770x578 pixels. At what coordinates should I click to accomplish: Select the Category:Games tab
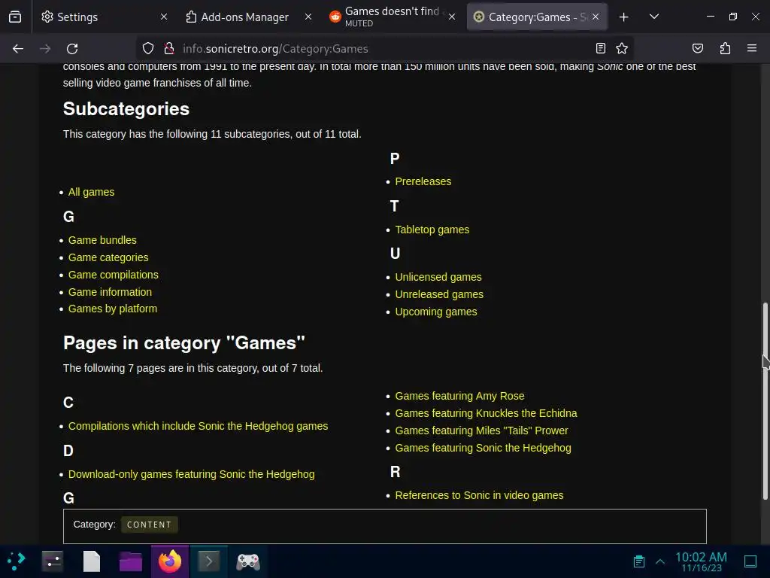pos(537,17)
